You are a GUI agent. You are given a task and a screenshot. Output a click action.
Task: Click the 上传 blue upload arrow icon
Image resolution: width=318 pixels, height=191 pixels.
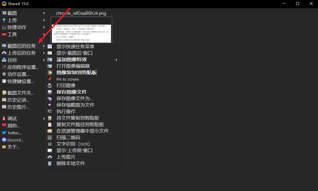click(4, 20)
